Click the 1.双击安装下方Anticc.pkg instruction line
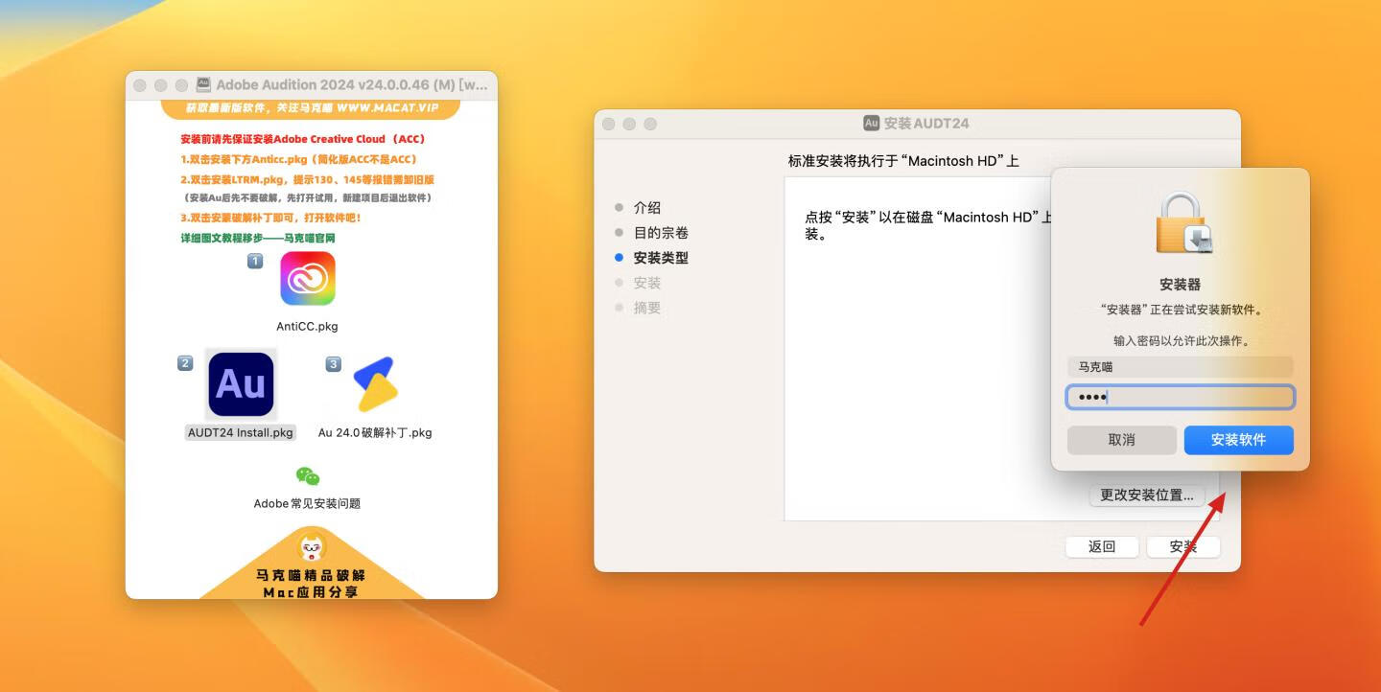The image size is (1381, 692). coord(299,159)
